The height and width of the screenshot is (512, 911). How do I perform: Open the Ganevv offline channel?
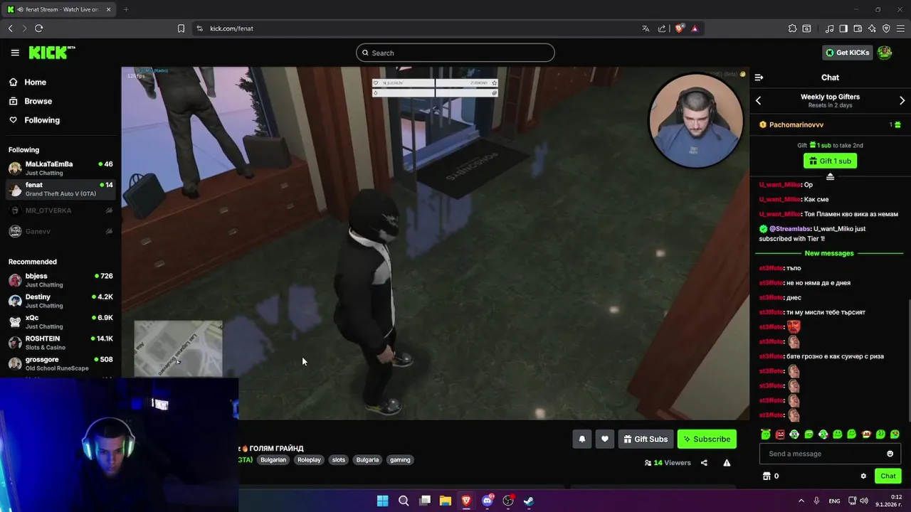[x=60, y=231]
